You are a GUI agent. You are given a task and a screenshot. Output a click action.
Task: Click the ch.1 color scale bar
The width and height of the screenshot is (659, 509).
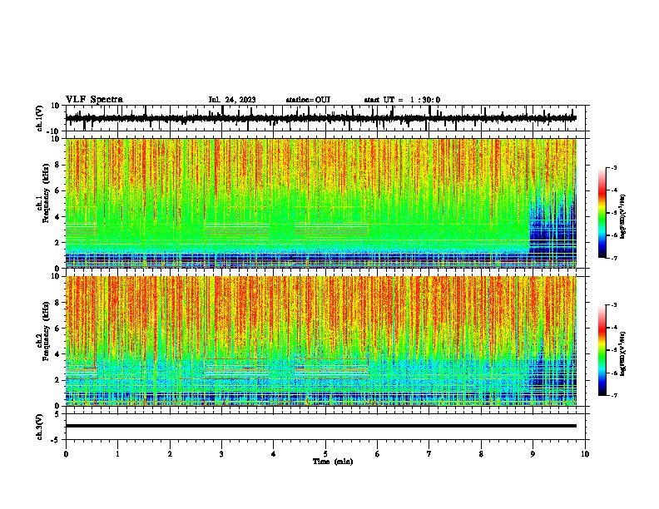[602, 213]
